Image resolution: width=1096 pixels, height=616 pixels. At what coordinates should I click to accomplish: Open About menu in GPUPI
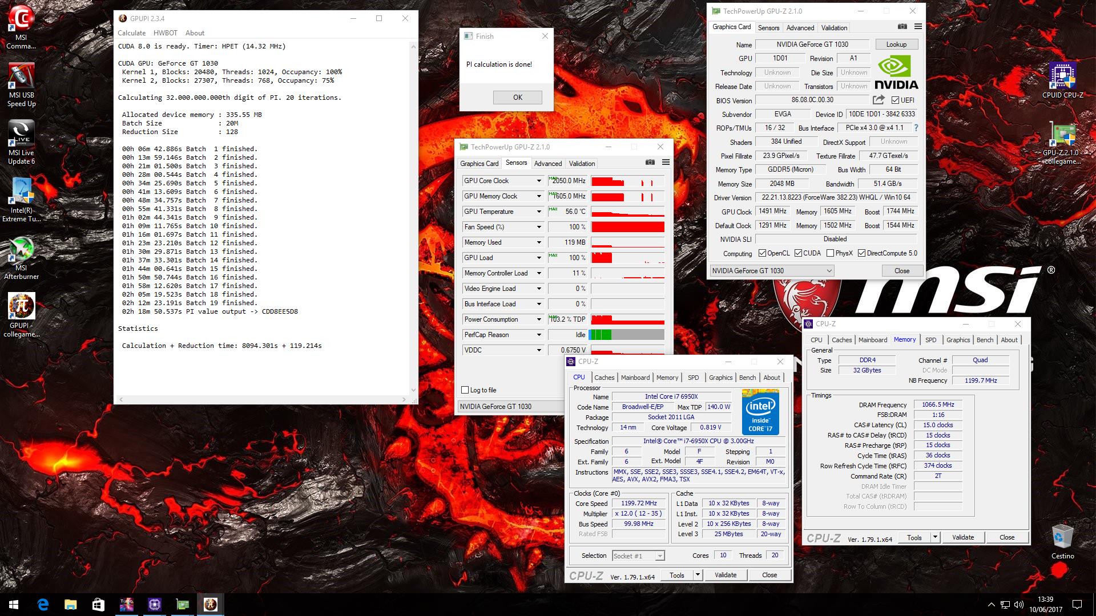195,33
